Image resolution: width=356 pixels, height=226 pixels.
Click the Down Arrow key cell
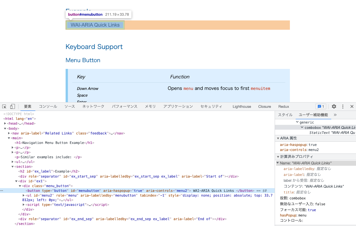point(88,88)
